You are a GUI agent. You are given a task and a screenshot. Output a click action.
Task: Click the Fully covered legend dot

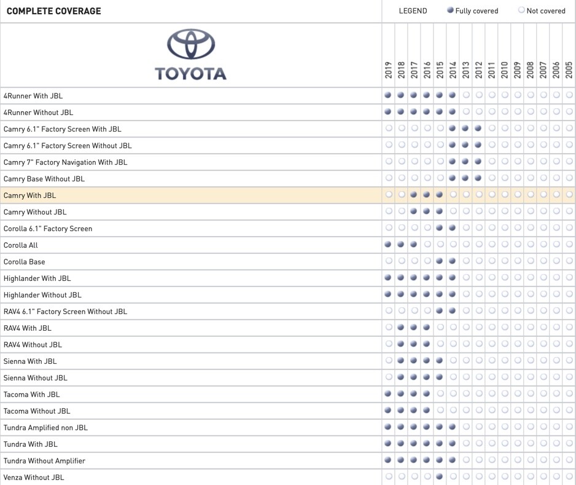(x=450, y=10)
